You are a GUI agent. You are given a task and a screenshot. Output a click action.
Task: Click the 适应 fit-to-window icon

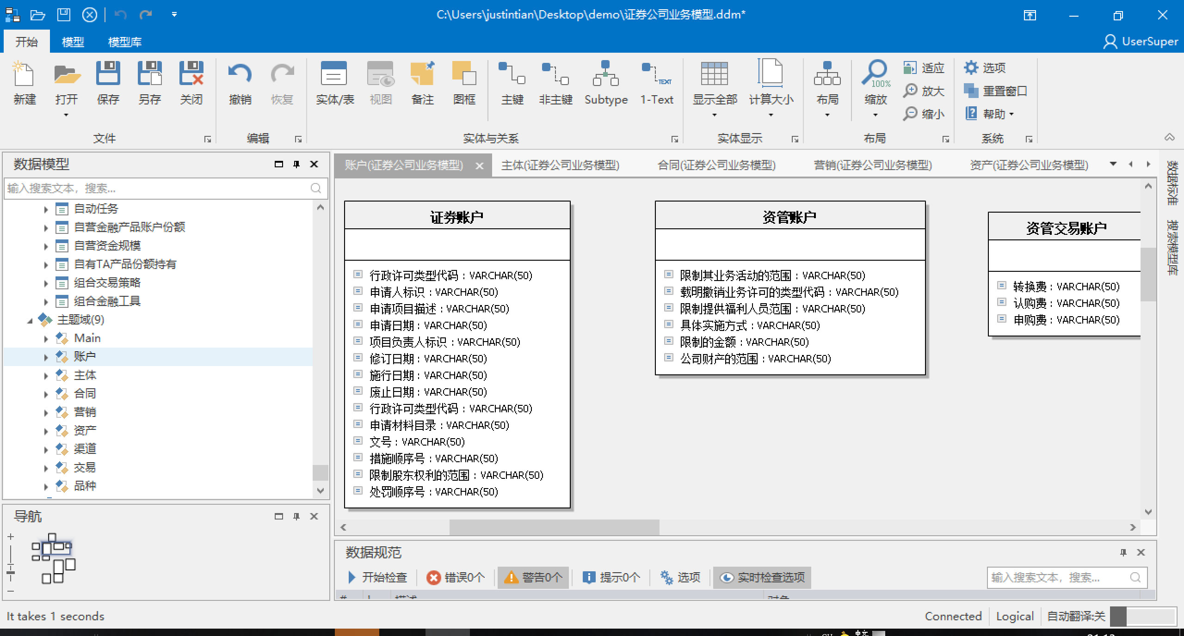925,67
